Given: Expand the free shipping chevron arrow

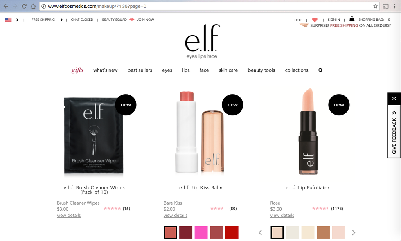Looking at the screenshot, I should click(62, 20).
